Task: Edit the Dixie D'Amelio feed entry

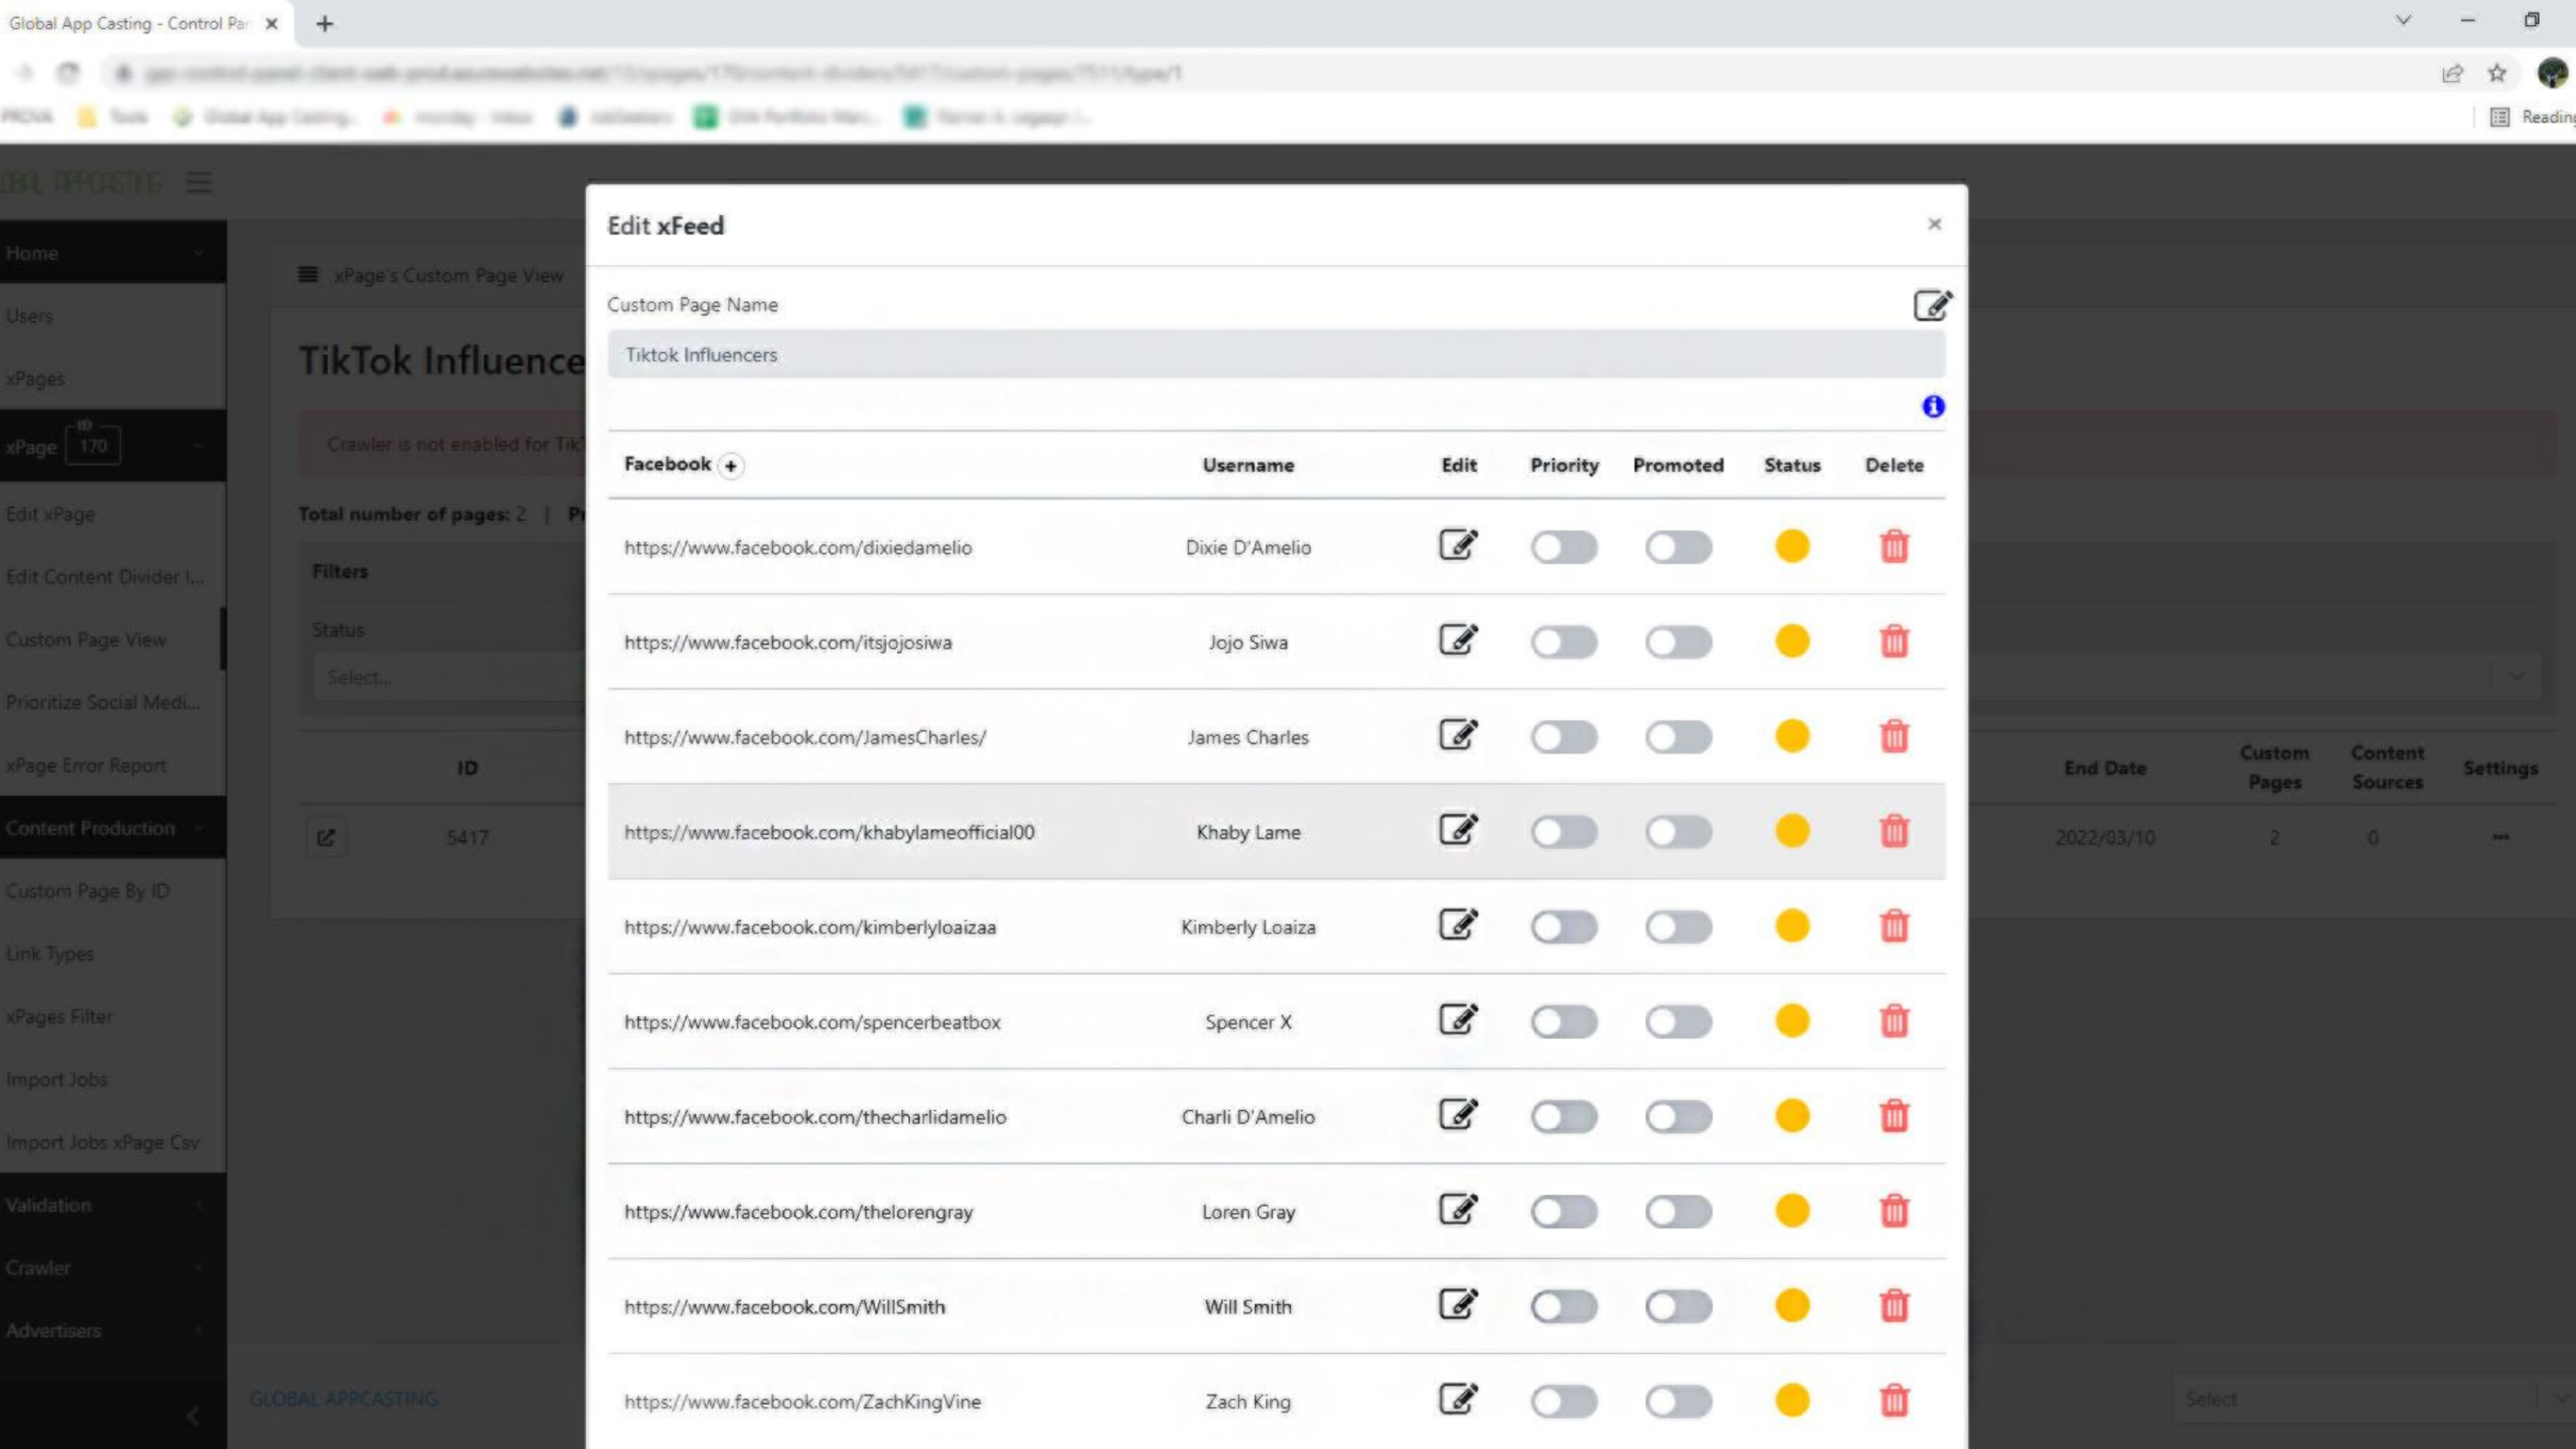Action: pos(1458,545)
